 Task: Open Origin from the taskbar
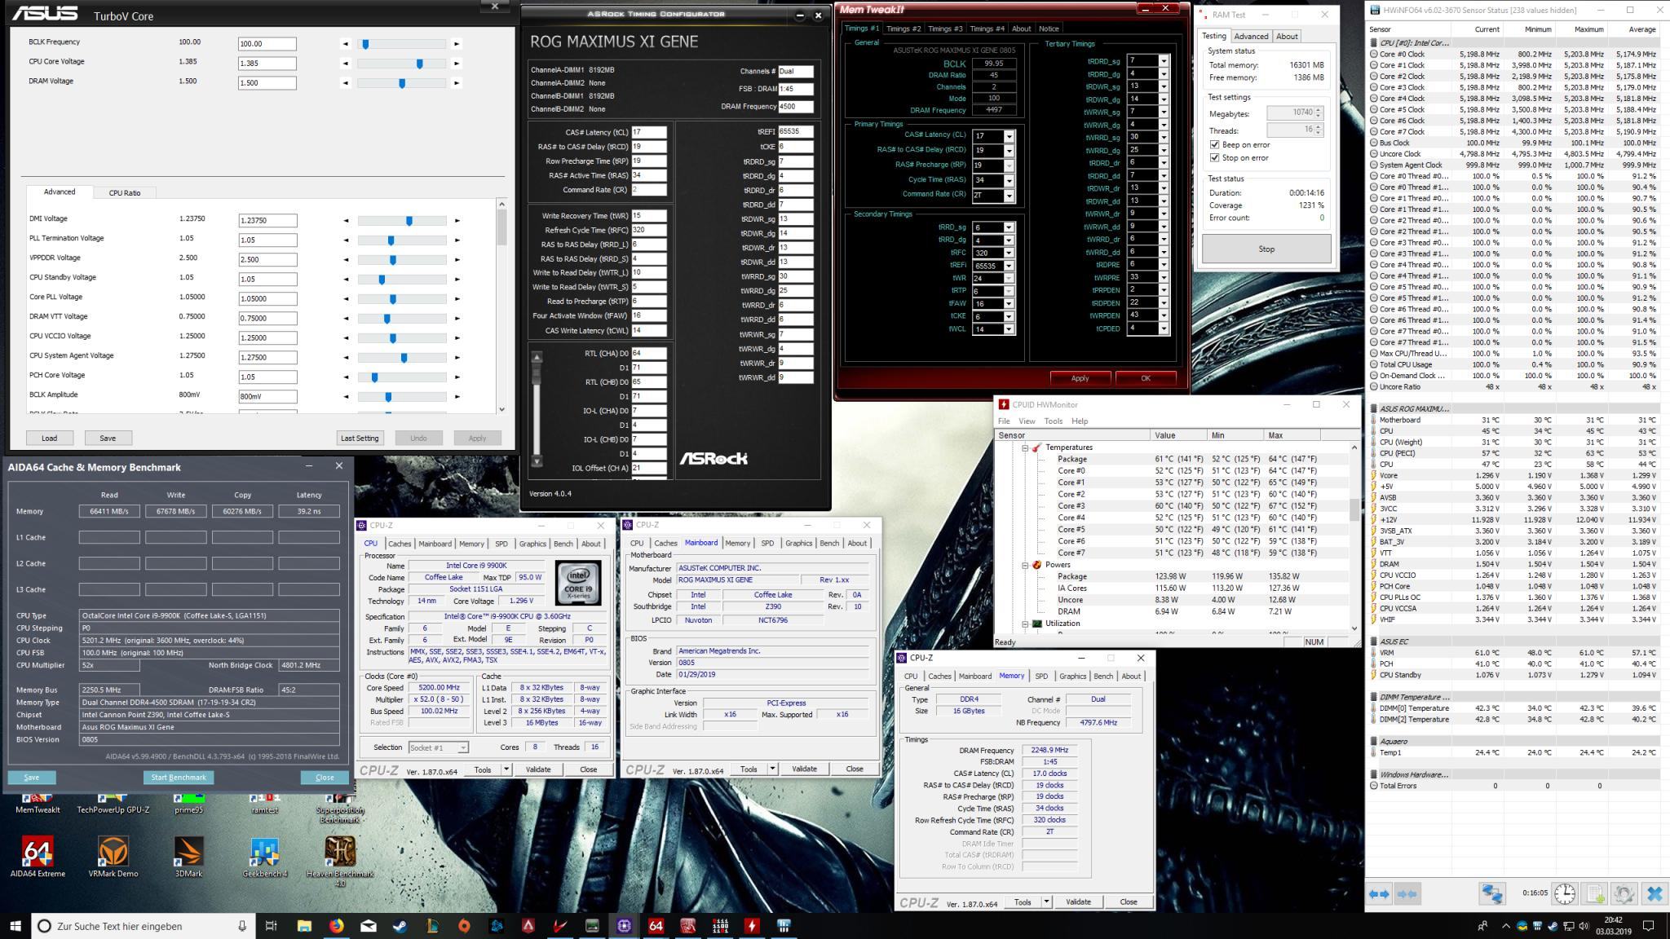pos(464,926)
